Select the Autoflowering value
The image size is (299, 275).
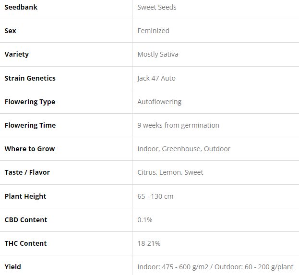(159, 102)
